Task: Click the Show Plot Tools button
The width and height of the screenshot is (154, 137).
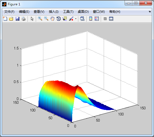Action: pos(111,19)
